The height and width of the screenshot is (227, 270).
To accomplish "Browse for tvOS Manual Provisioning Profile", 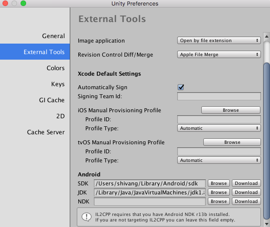I will [232, 142].
